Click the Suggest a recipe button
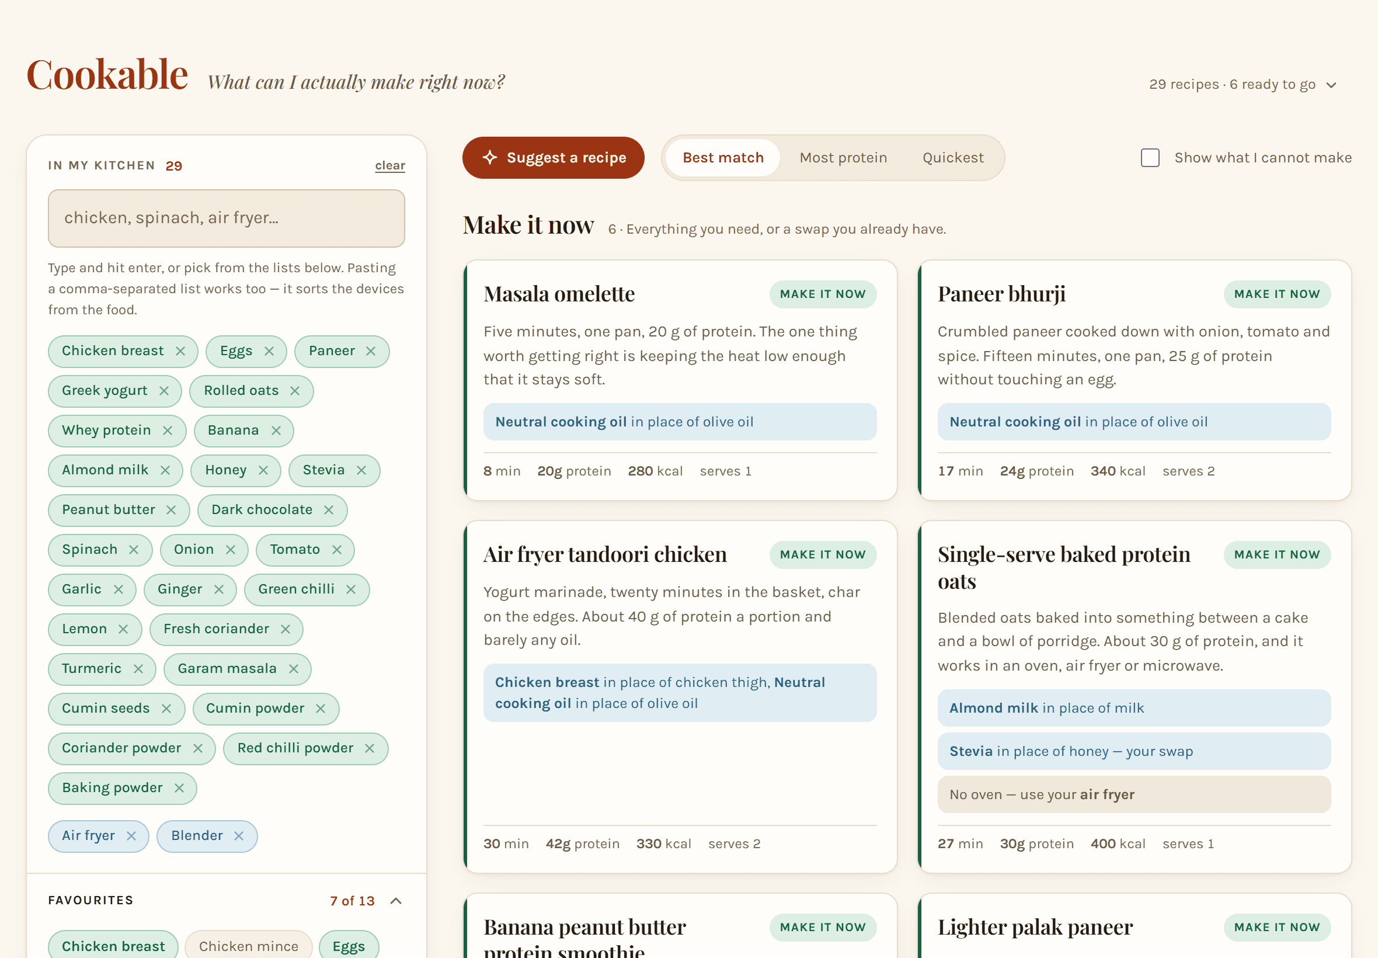The image size is (1378, 958). point(553,158)
